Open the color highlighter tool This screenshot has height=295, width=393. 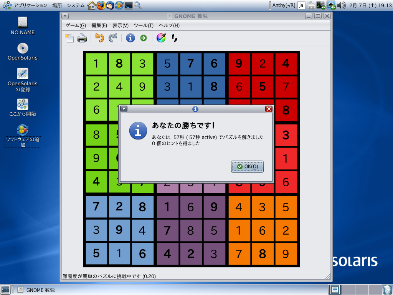point(161,38)
